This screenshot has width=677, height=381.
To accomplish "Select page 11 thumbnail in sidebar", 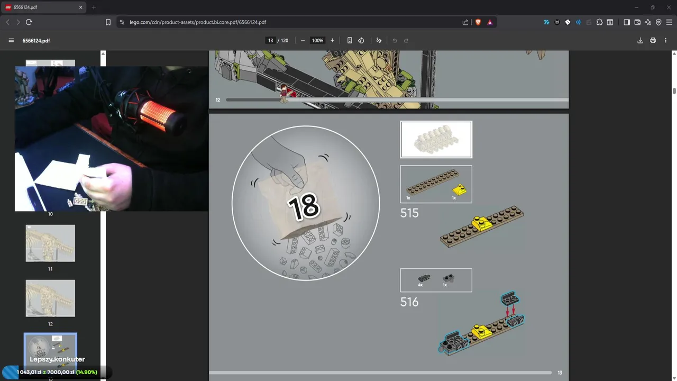I will [50, 243].
